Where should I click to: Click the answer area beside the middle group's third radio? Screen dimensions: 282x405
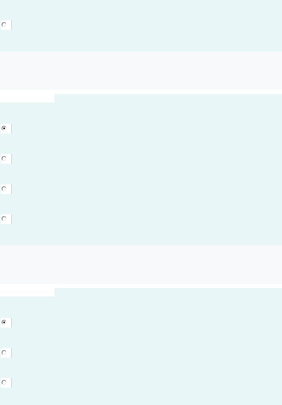point(147,189)
